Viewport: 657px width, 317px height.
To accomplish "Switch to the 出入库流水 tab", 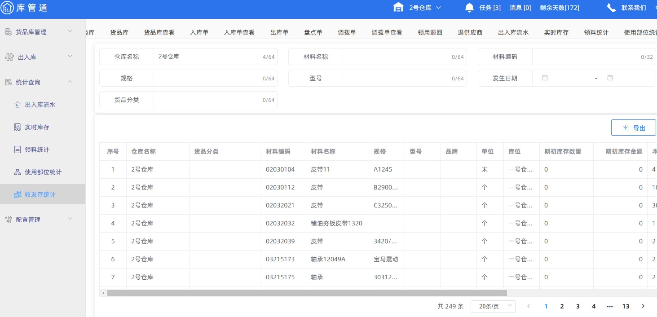I will pyautogui.click(x=513, y=32).
